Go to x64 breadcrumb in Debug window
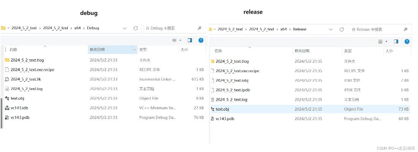Viewport: 418px width, 152px height. [x=77, y=28]
